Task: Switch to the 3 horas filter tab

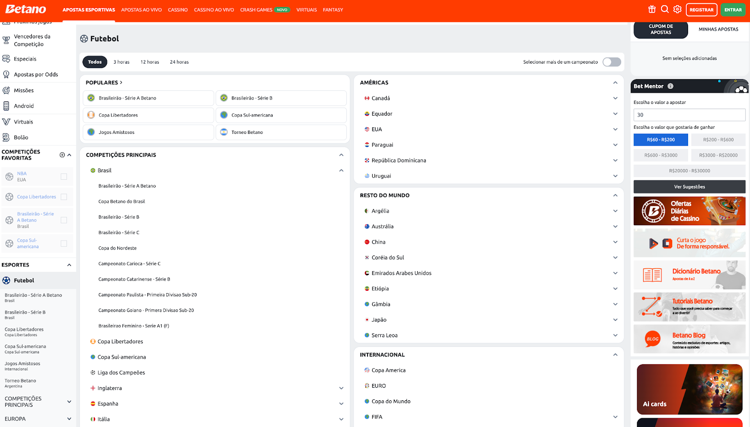Action: 121,62
